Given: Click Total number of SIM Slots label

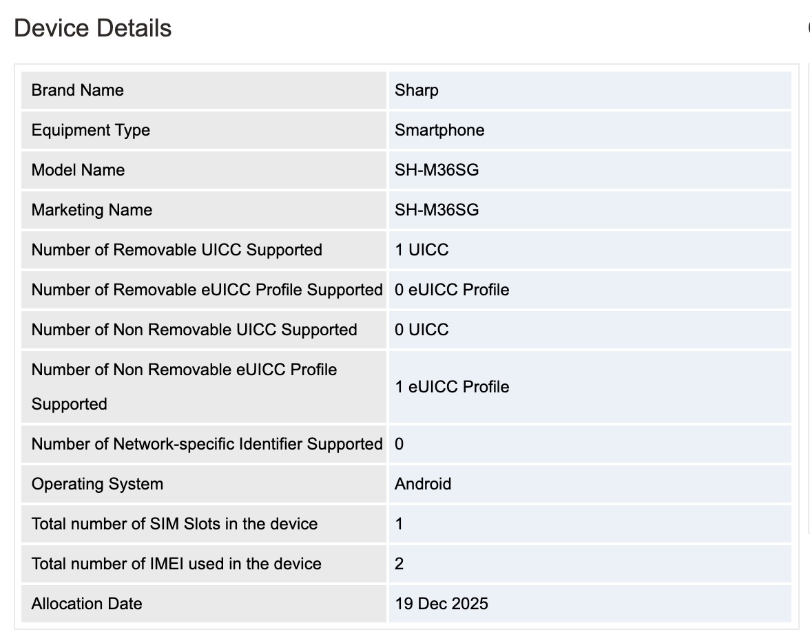Looking at the screenshot, I should coord(175,524).
